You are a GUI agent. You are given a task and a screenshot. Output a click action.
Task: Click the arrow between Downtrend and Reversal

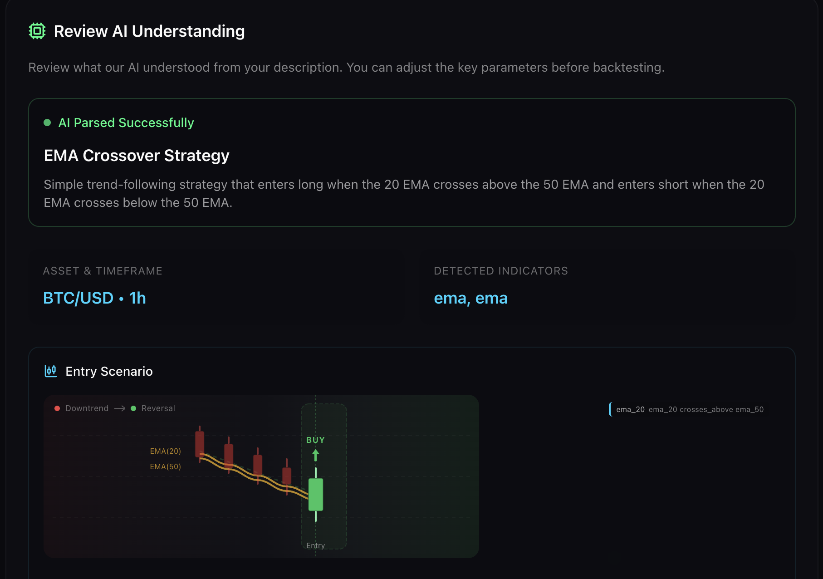point(120,408)
